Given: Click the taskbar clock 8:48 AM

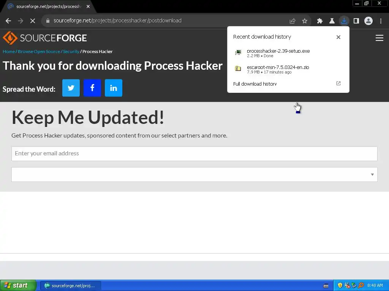Looking at the screenshot, I should pyautogui.click(x=375, y=286).
